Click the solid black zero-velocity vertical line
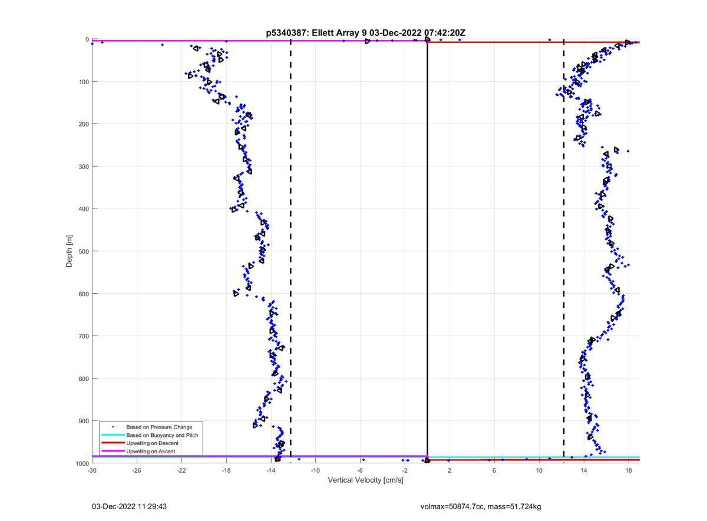 coord(427,251)
